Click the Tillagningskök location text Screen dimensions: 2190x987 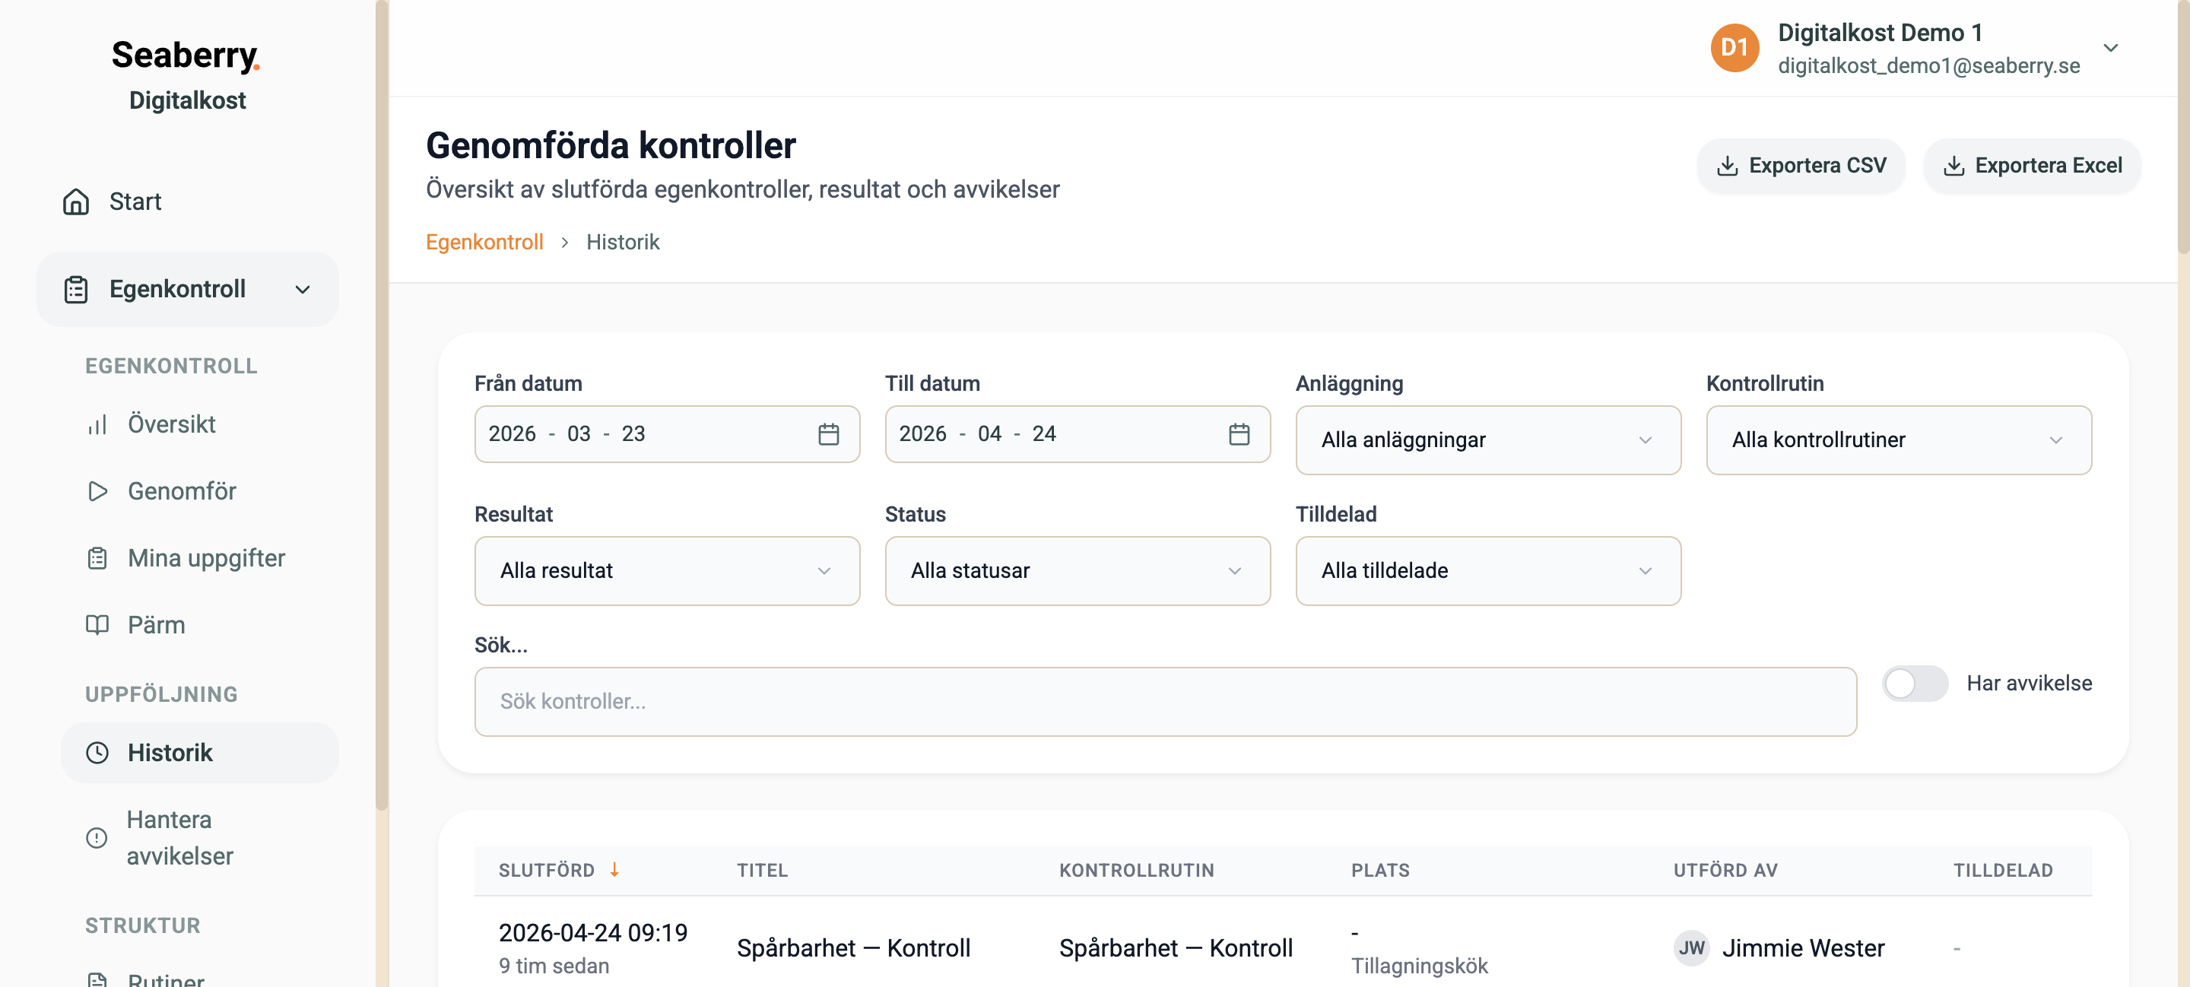tap(1419, 966)
